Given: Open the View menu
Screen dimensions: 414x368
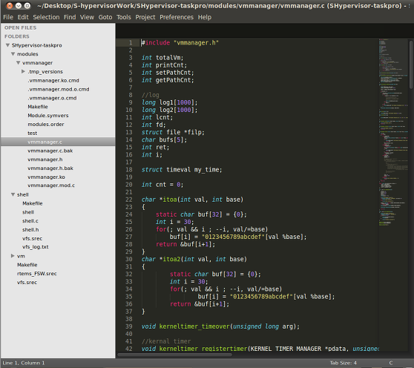Looking at the screenshot, I should coord(87,17).
